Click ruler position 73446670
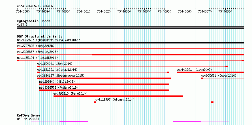The width and height of the screenshot is (252, 125). point(205,11)
